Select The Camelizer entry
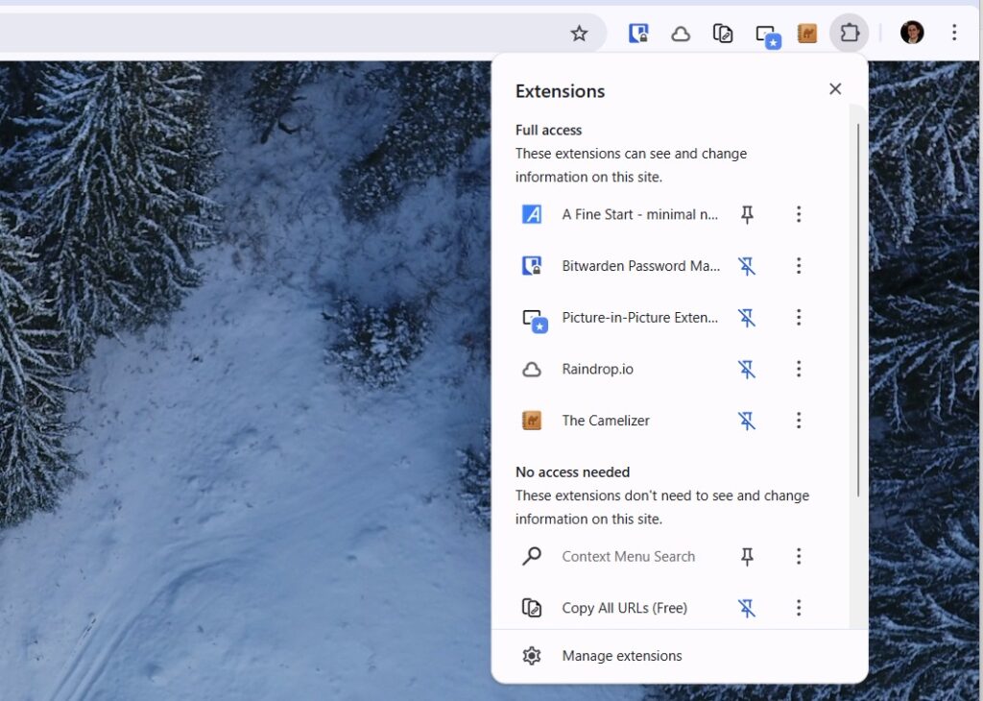Viewport: 983px width, 701px height. [x=606, y=420]
